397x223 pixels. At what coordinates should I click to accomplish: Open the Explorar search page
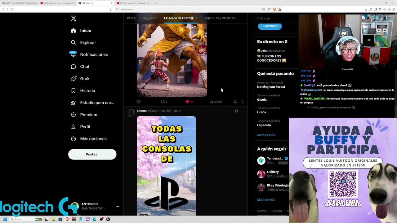83,42
